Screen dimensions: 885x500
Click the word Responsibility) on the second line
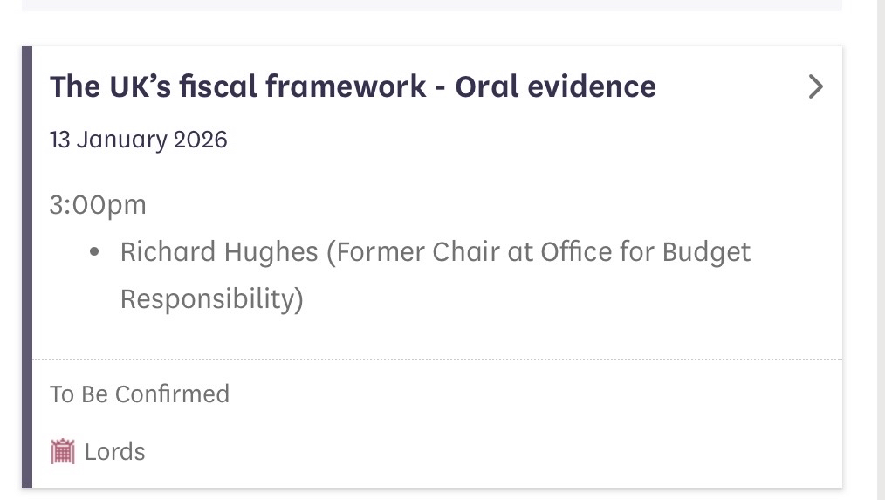pos(211,299)
